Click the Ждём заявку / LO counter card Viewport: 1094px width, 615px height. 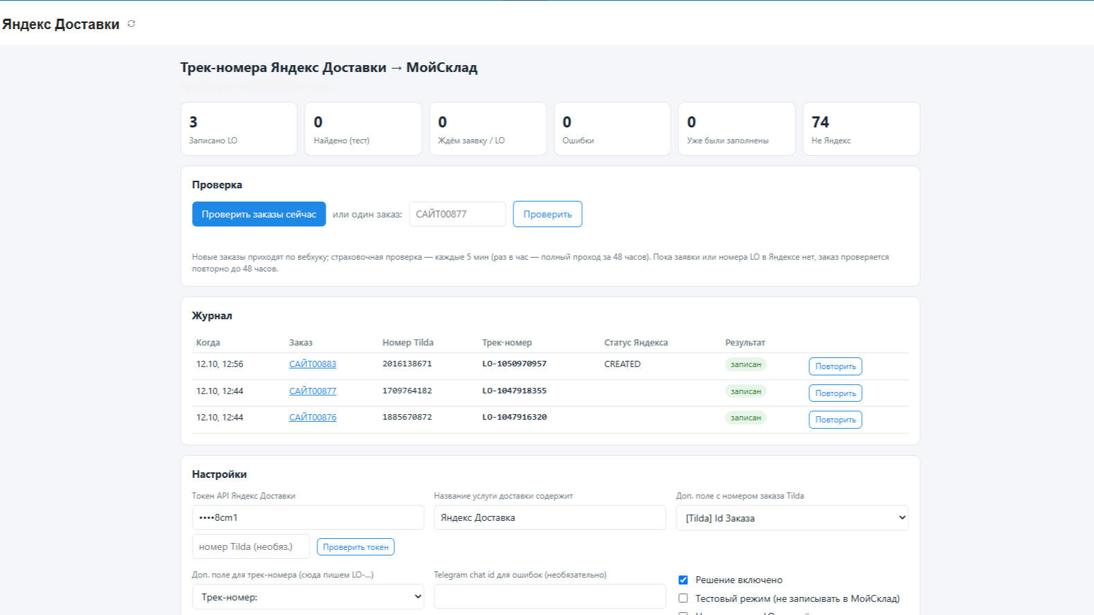tap(488, 129)
